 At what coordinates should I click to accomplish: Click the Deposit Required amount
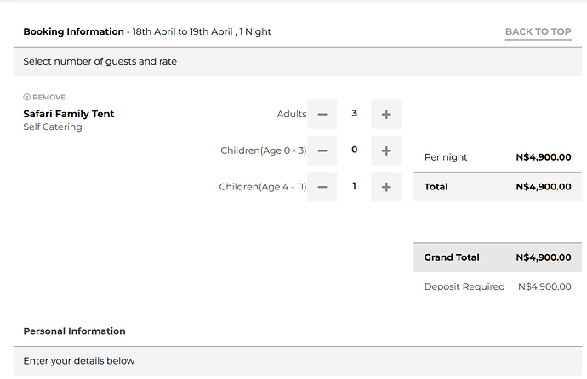[x=544, y=286]
